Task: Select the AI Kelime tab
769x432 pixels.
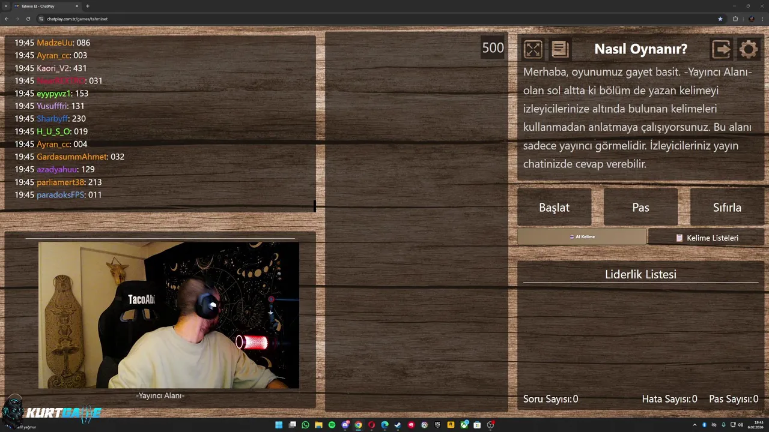Action: (582, 237)
